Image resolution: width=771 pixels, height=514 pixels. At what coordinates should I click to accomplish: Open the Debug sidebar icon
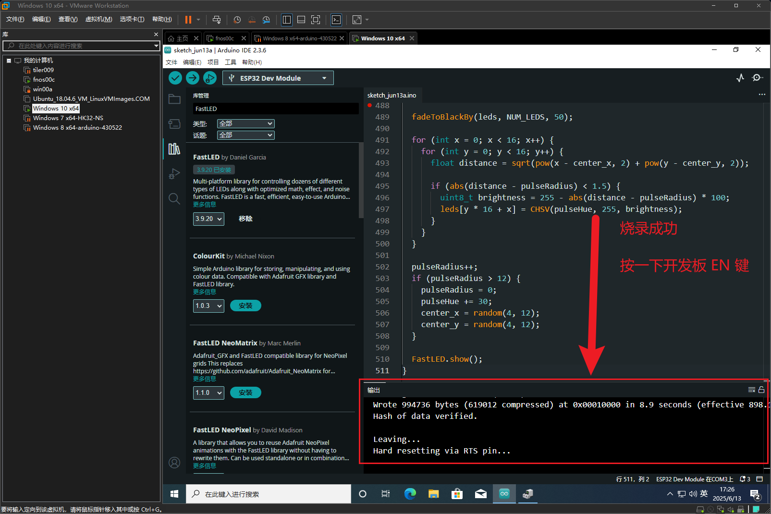click(174, 174)
